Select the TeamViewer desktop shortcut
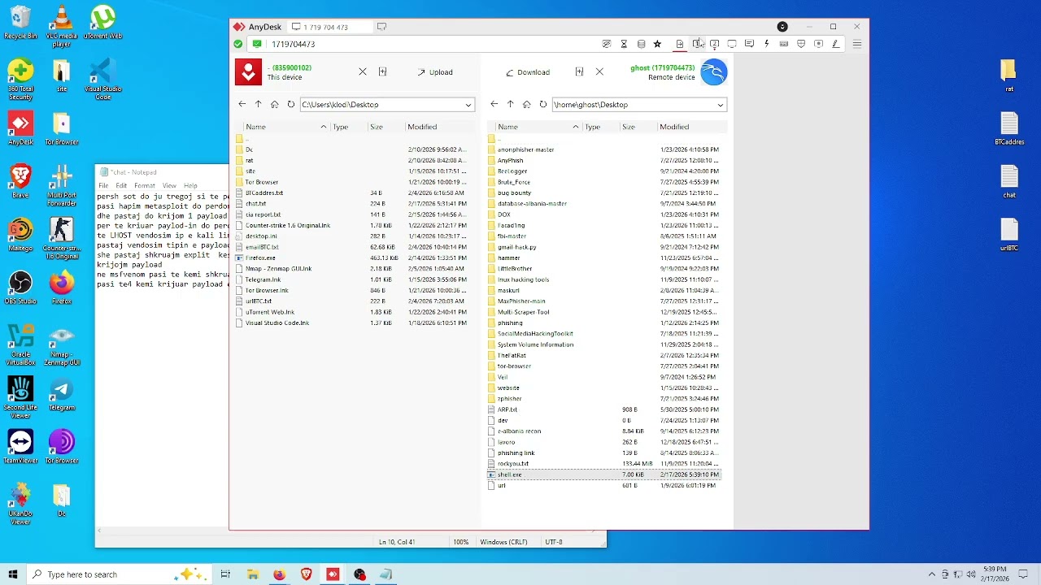 [20, 447]
